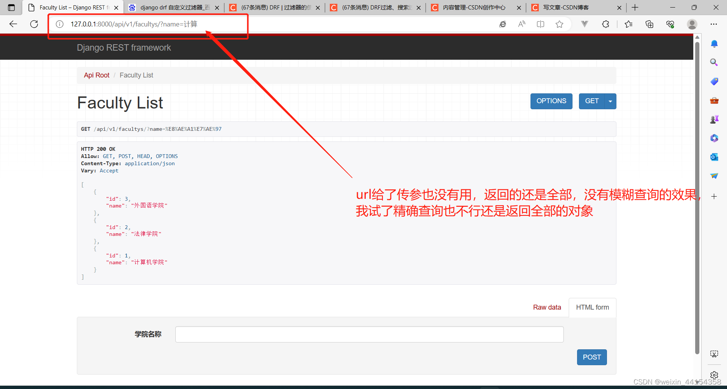The height and width of the screenshot is (389, 727).
Task: Click the GET button
Action: (592, 101)
